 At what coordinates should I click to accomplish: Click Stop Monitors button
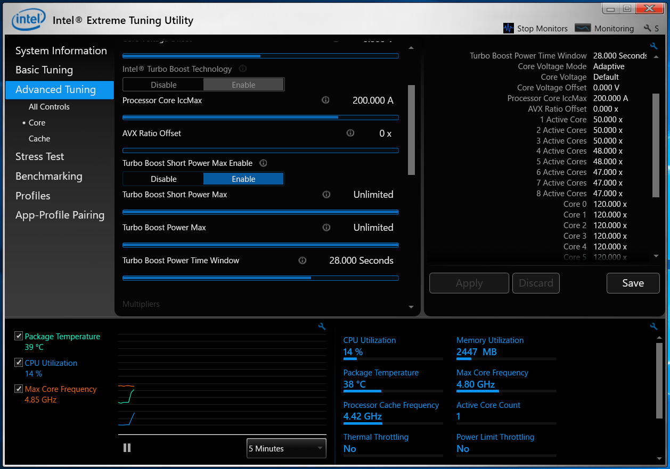click(x=536, y=28)
